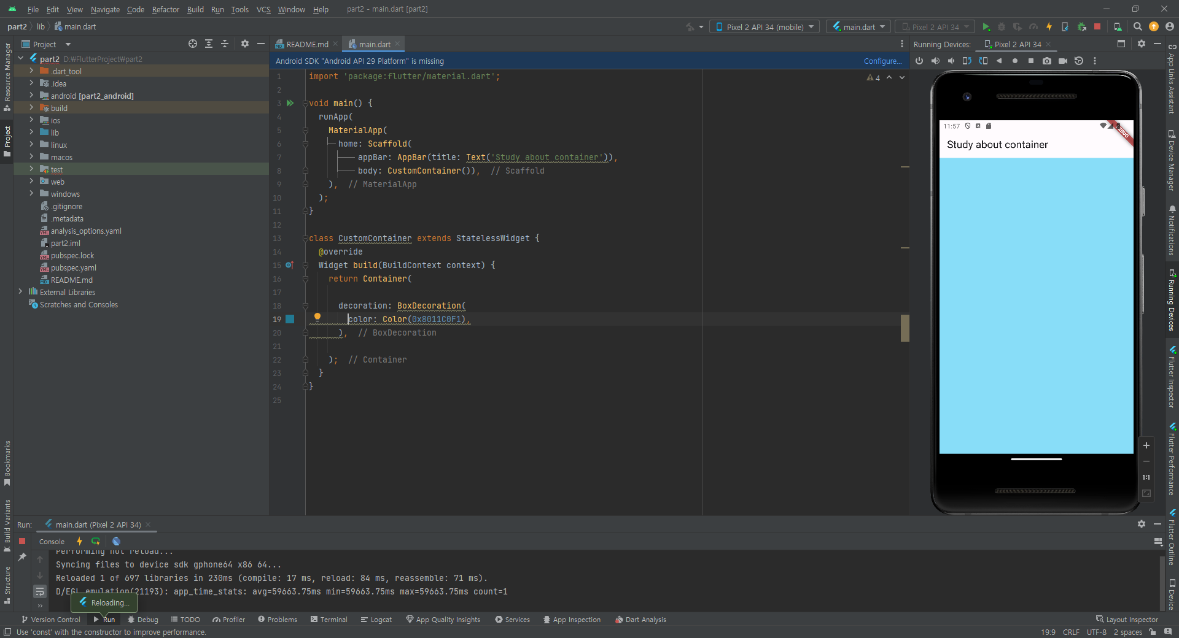Viewport: 1179px width, 638px height.
Task: Click the warnings count indicator in editor
Action: tap(873, 78)
